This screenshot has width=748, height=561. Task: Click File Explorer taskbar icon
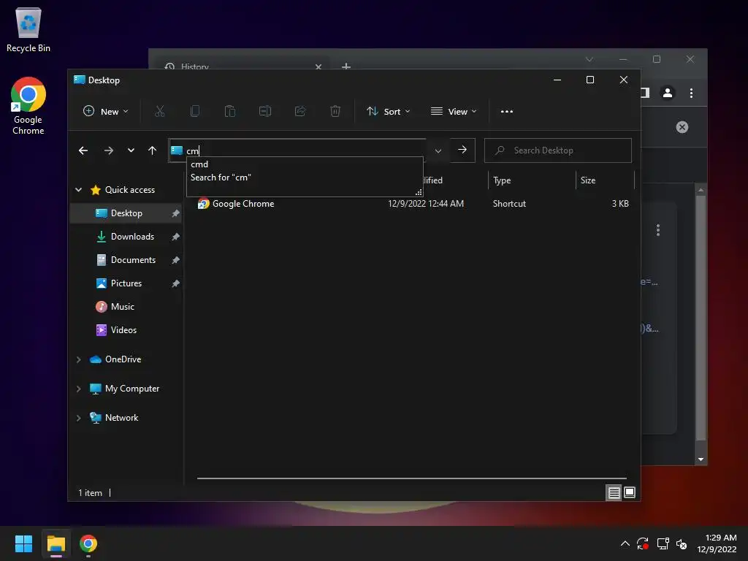(x=56, y=543)
